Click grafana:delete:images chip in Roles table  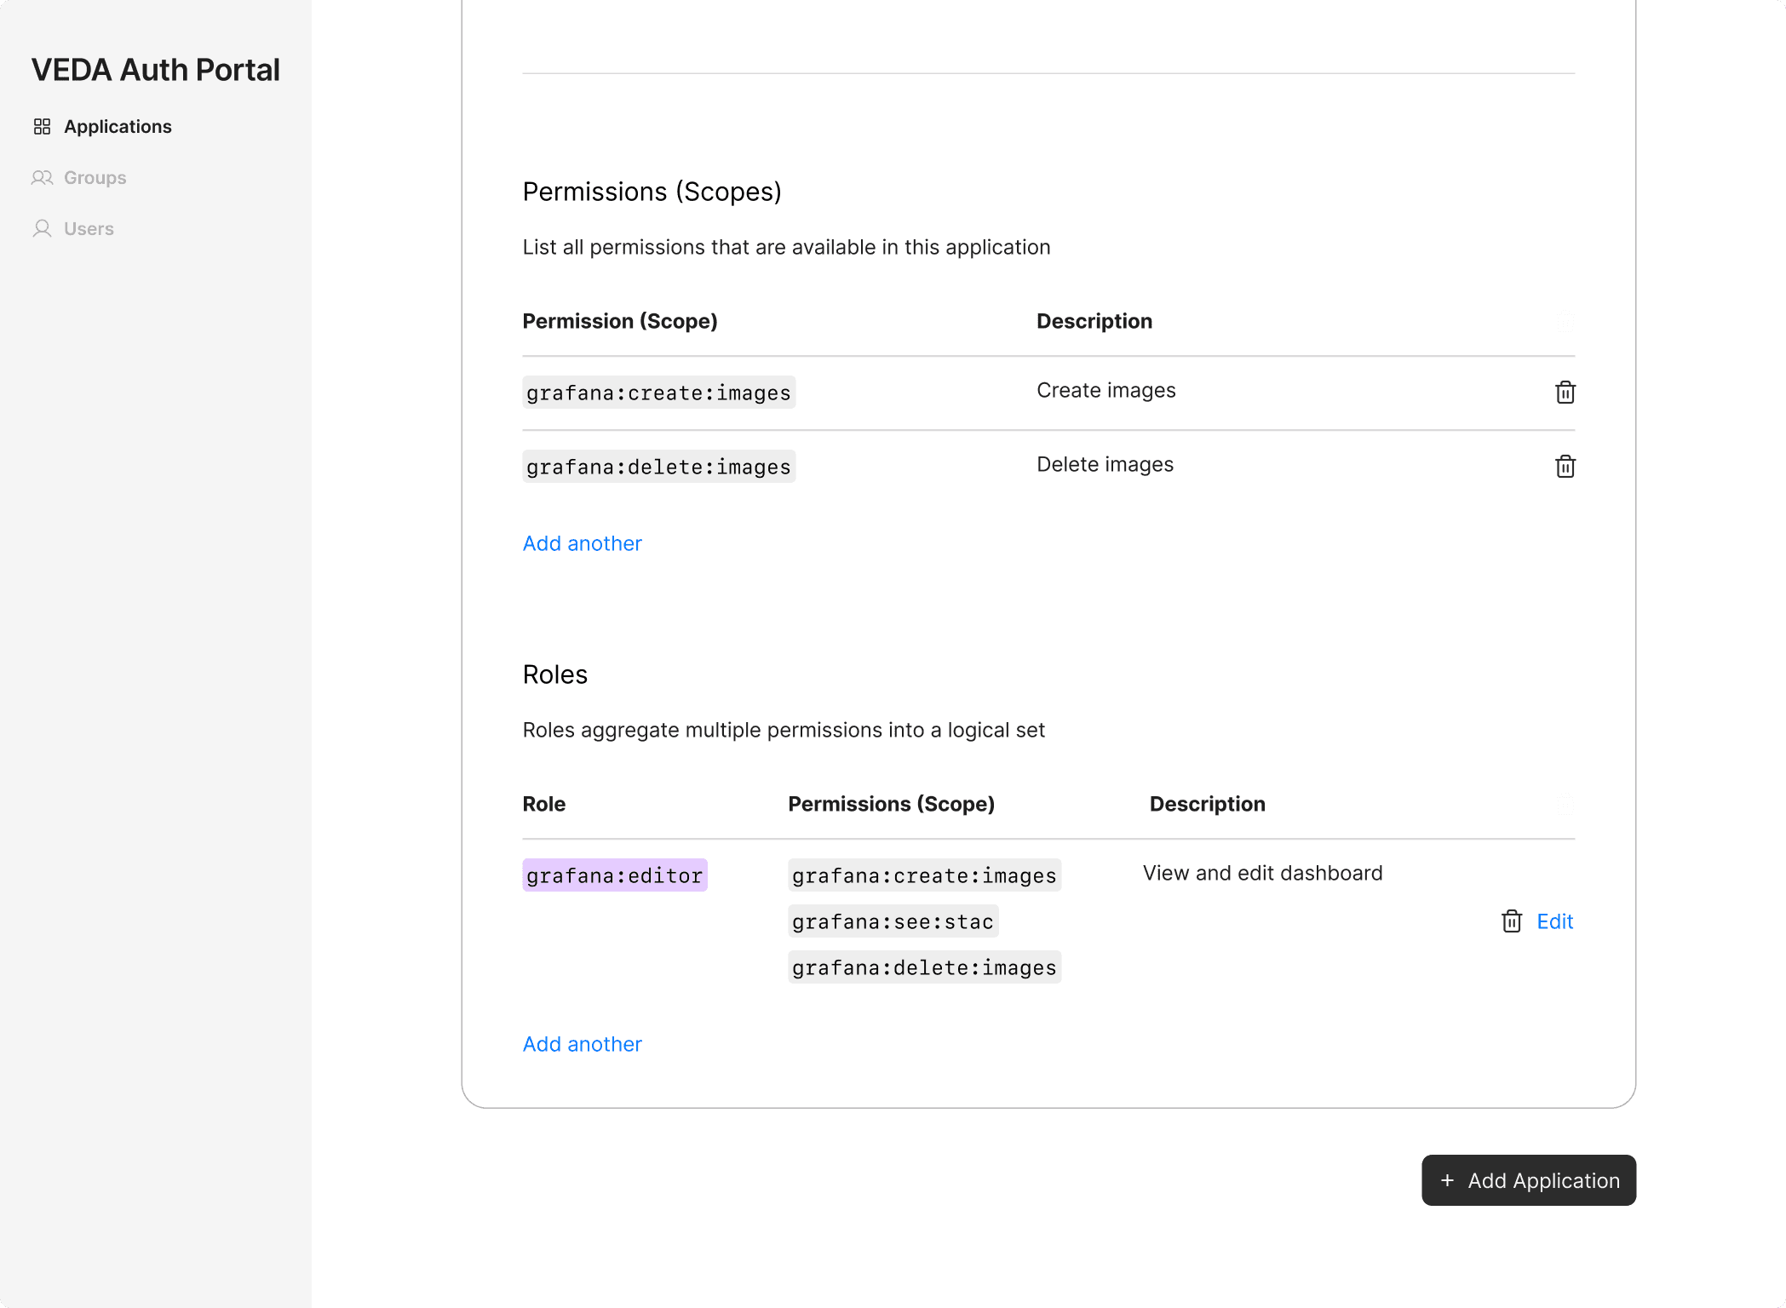[924, 967]
